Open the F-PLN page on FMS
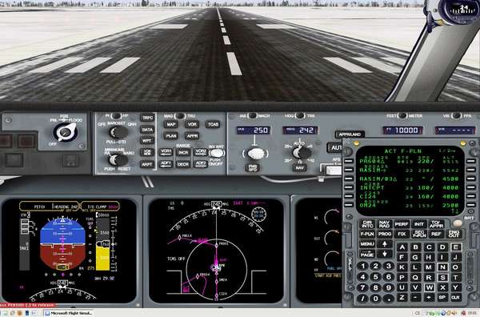 367,235
